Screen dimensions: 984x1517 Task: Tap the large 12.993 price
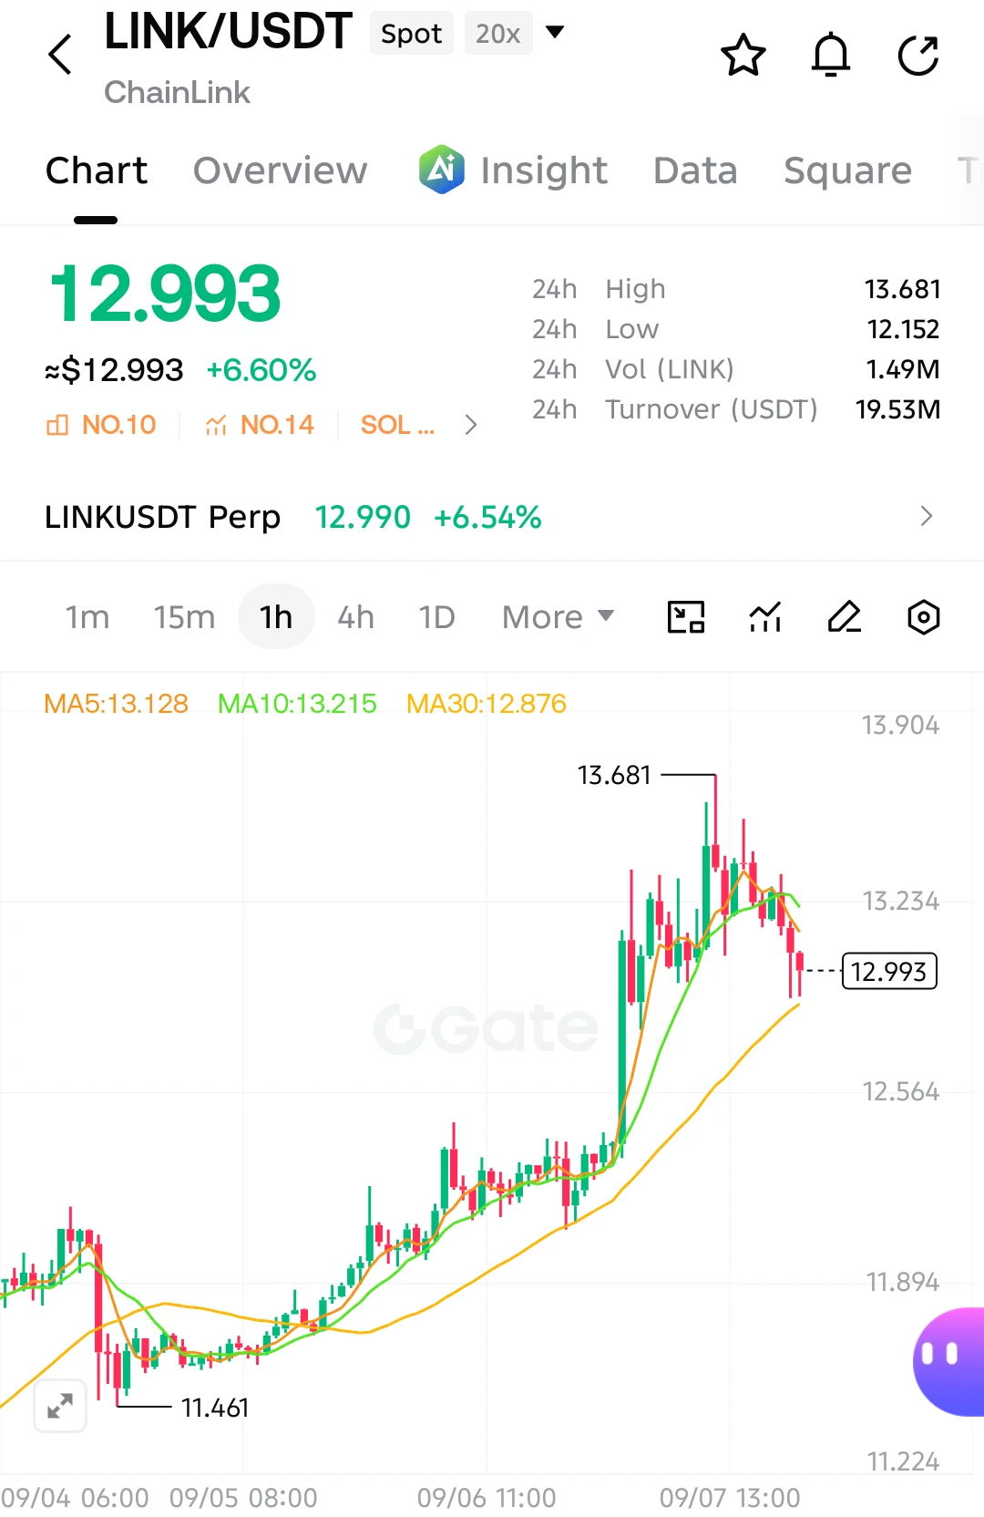(x=165, y=294)
